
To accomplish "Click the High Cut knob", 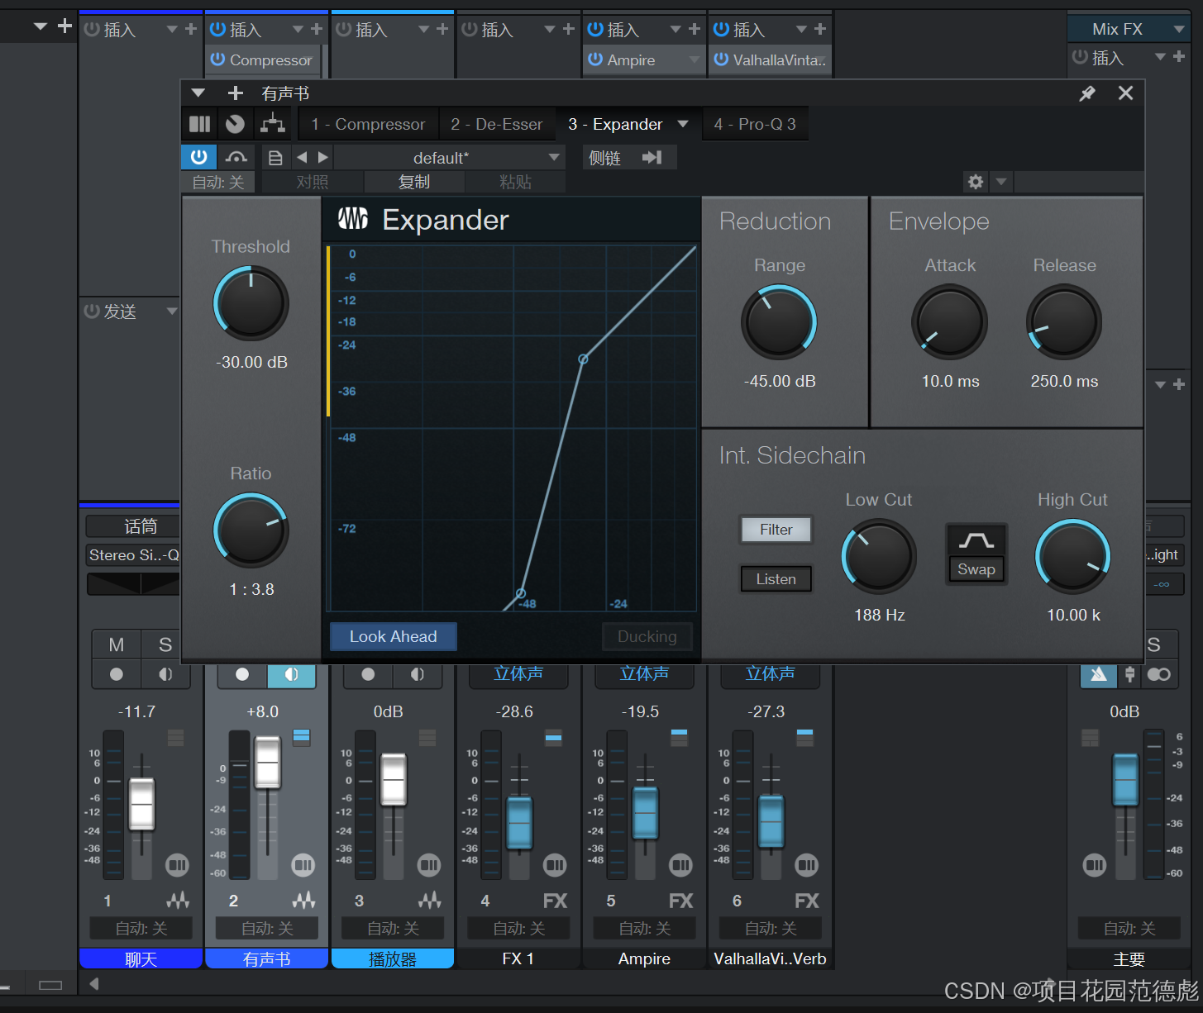I will tap(1073, 556).
